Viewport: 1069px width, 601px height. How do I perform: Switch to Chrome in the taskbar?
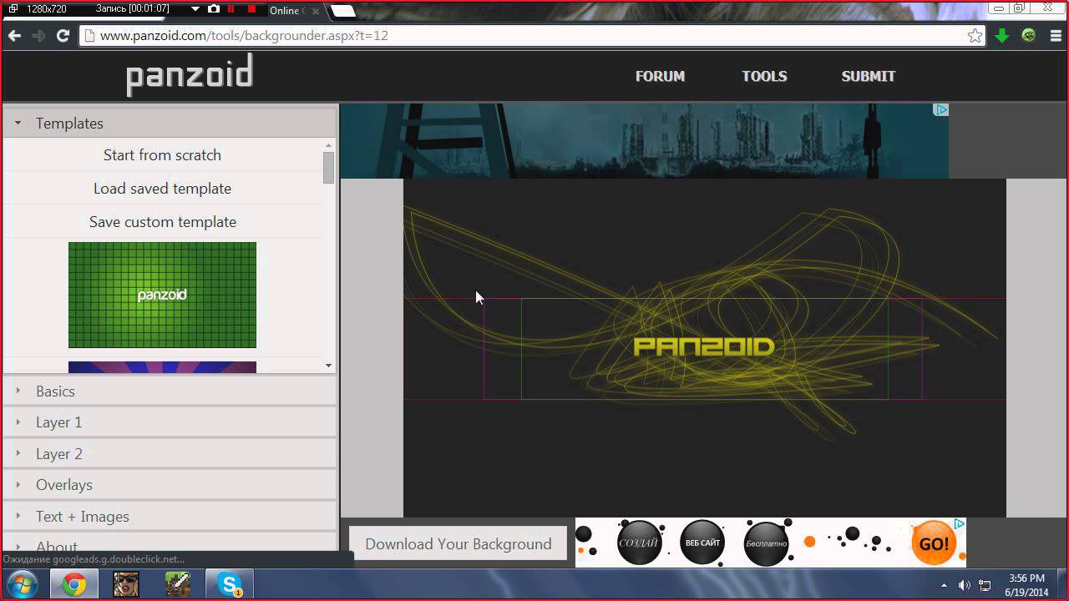point(73,584)
